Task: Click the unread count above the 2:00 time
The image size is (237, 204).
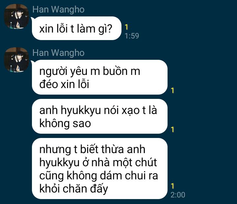Action: [x=172, y=186]
